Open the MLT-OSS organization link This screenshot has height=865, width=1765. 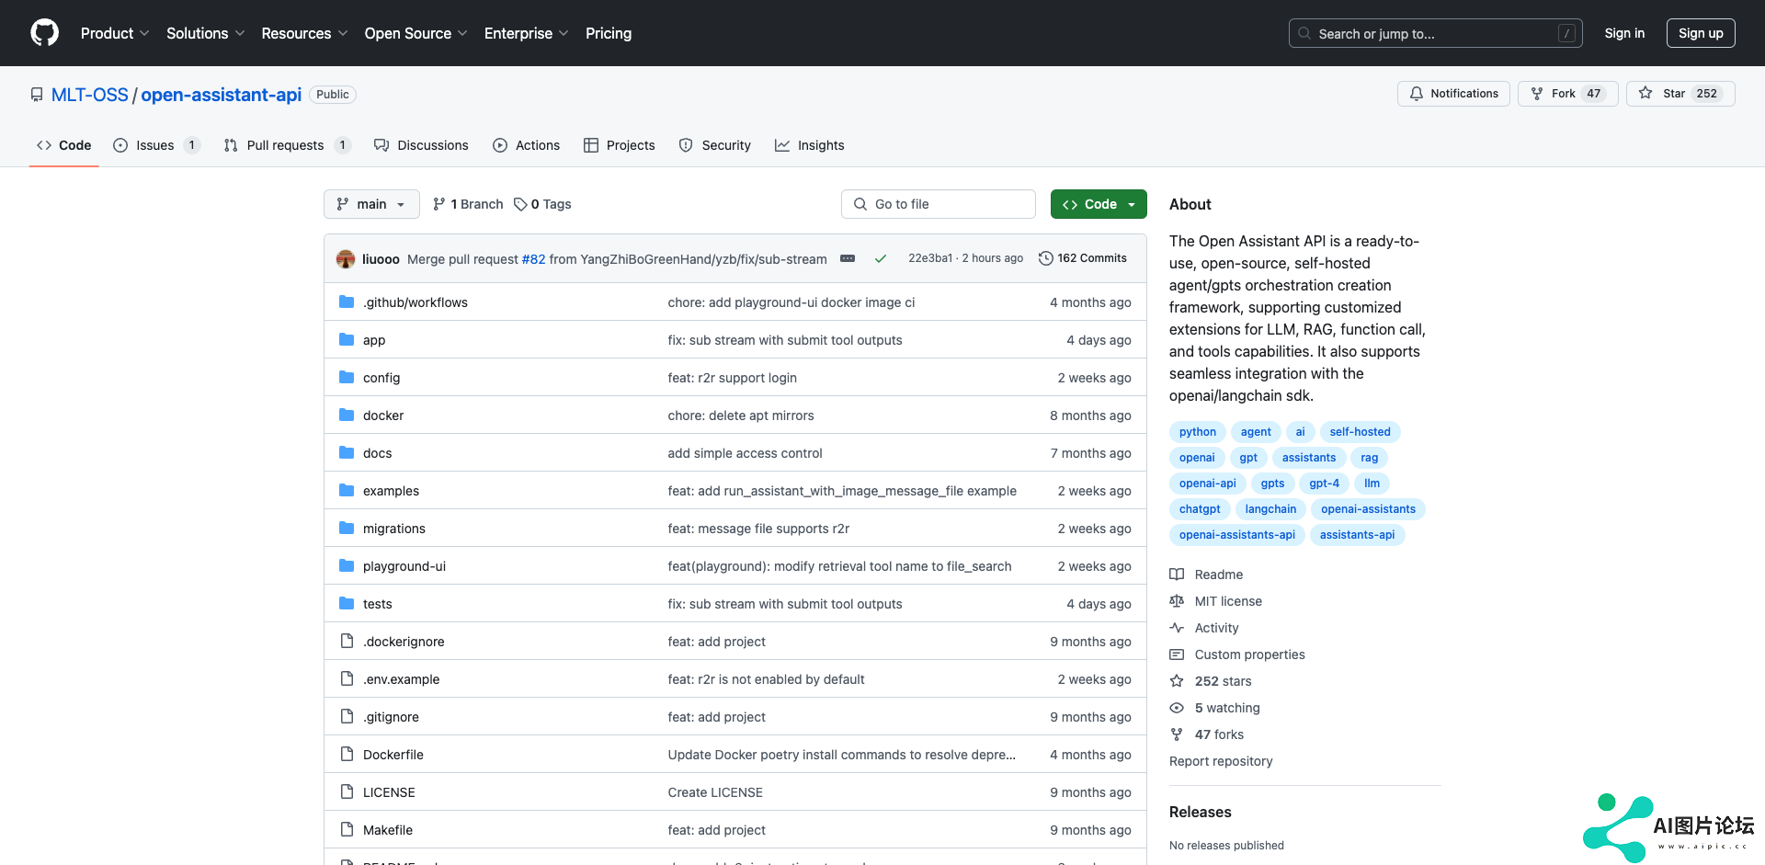point(90,95)
